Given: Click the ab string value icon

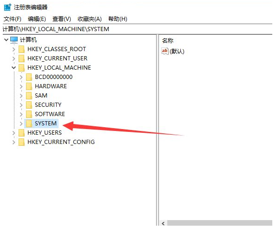Looking at the screenshot, I should [x=165, y=51].
